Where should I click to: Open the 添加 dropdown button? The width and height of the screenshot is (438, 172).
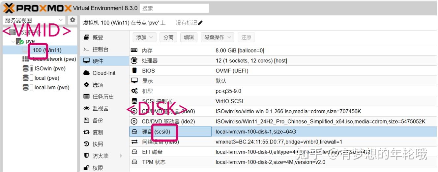click(144, 37)
